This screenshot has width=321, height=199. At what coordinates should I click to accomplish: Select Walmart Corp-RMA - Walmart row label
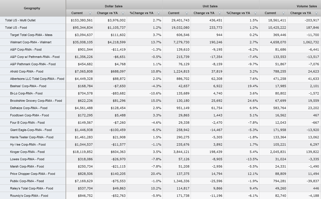pos(31,42)
